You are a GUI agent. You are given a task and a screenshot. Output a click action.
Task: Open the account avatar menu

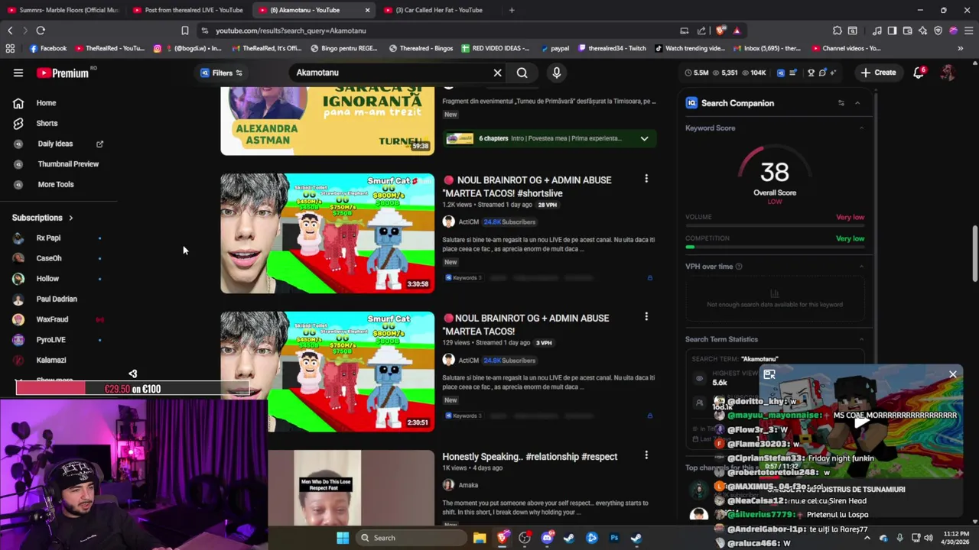pyautogui.click(x=948, y=73)
